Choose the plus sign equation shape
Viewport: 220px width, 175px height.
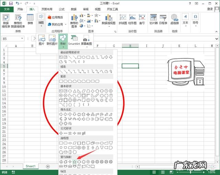point(61,133)
